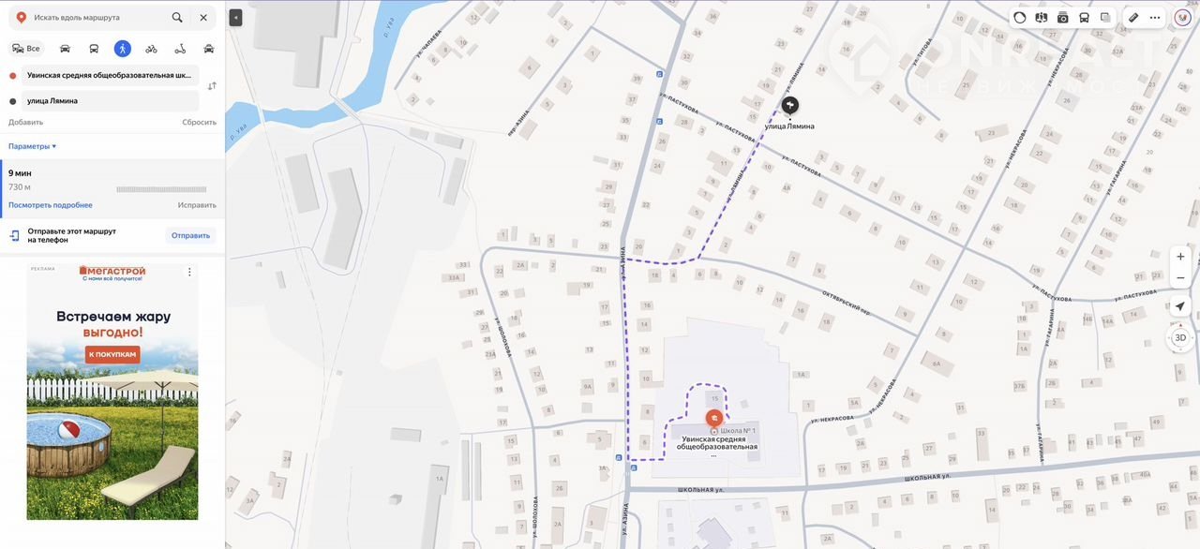The image size is (1200, 549).
Task: Select the car route mode icon
Action: [x=65, y=49]
